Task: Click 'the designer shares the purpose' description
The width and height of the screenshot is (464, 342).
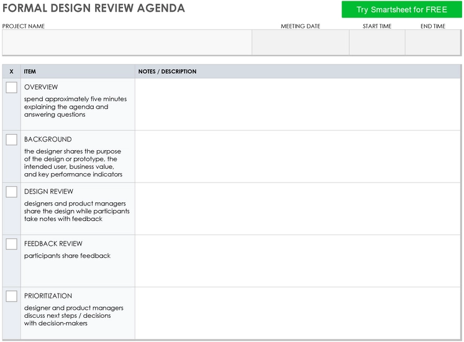Action: pos(73,151)
